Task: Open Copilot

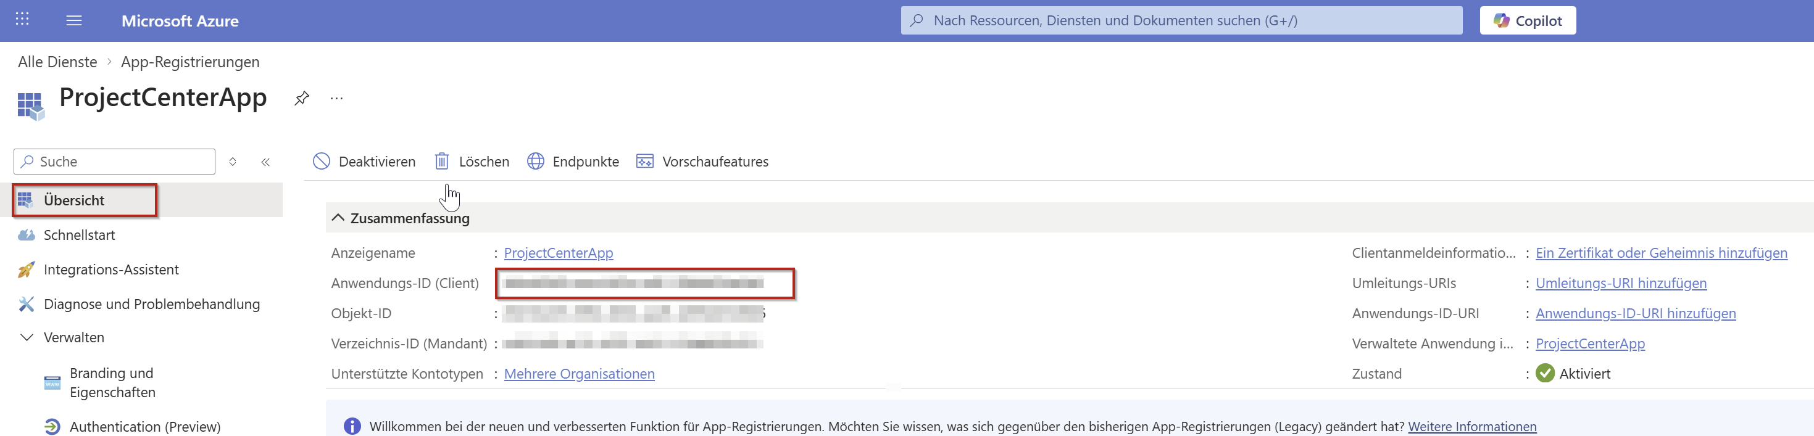Action: 1528,20
